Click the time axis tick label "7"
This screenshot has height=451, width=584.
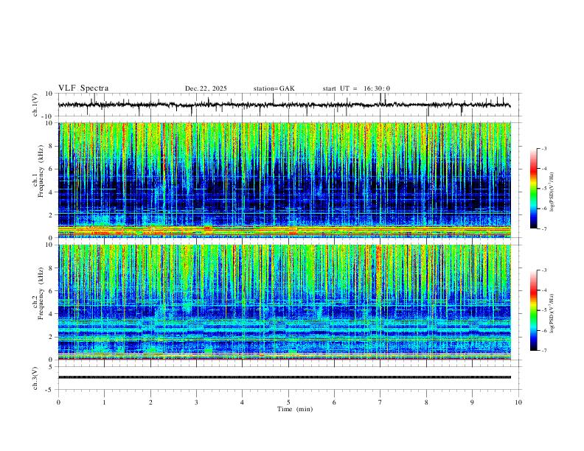pos(380,402)
